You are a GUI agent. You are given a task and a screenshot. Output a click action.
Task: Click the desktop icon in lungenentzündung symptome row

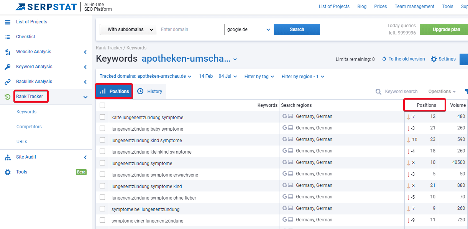(291, 162)
